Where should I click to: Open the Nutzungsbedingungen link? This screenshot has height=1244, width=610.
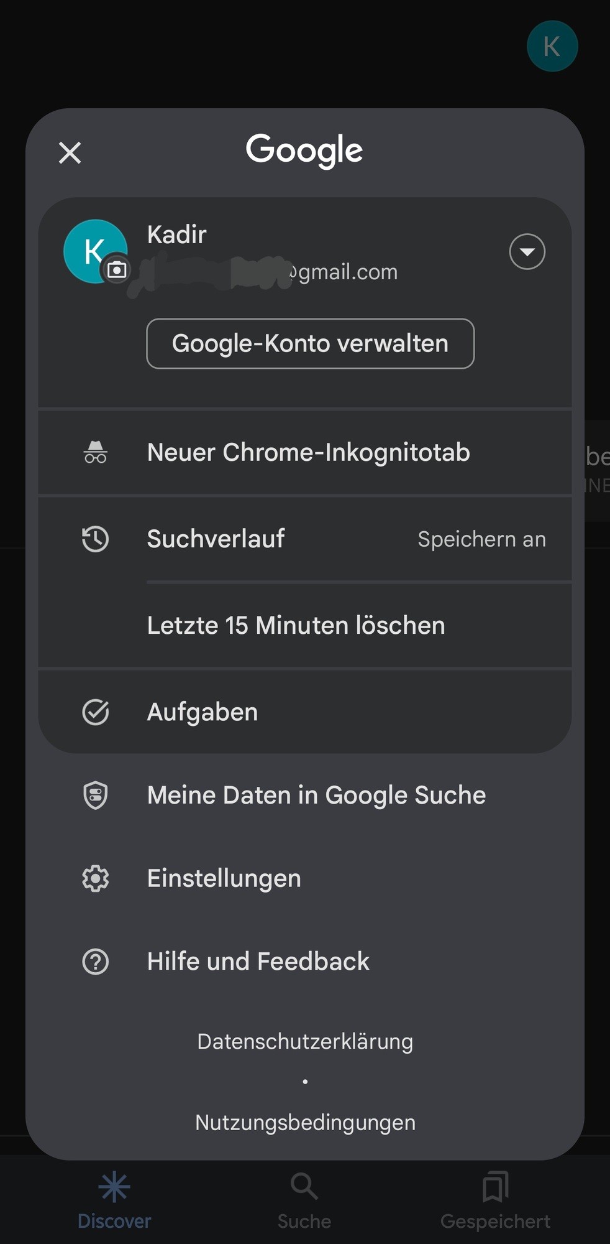coord(305,1123)
